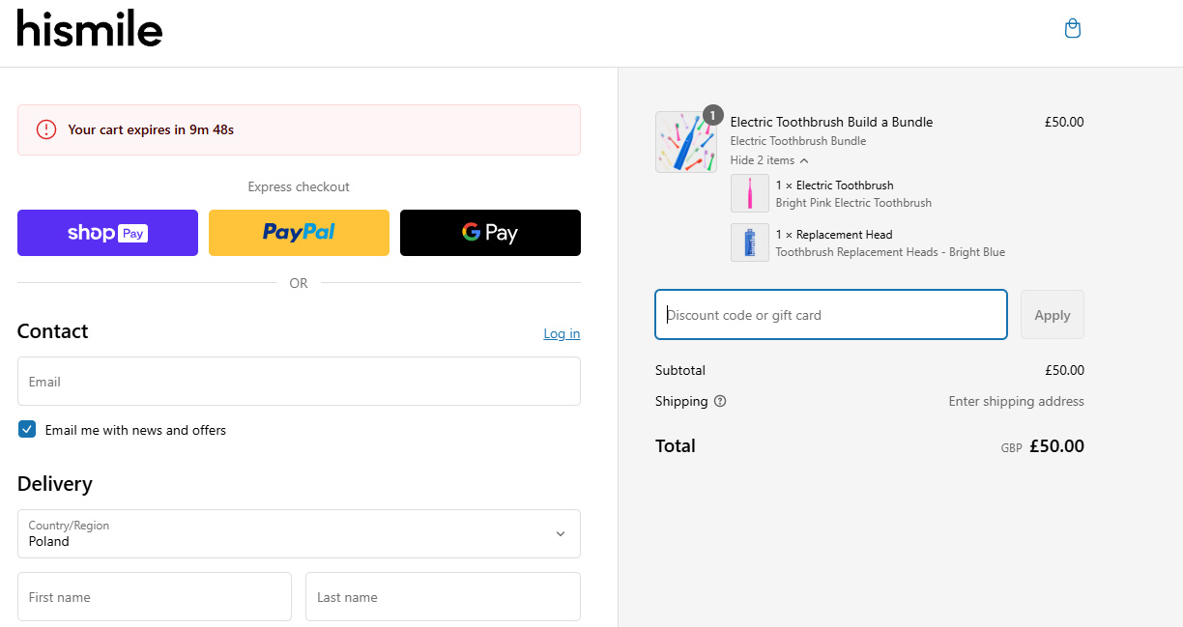Click the Log in link
Image resolution: width=1183 pixels, height=627 pixels.
point(562,333)
